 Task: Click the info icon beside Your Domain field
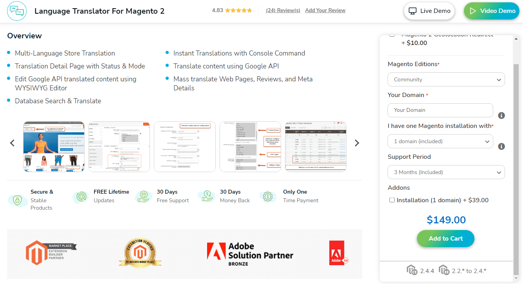(x=501, y=115)
